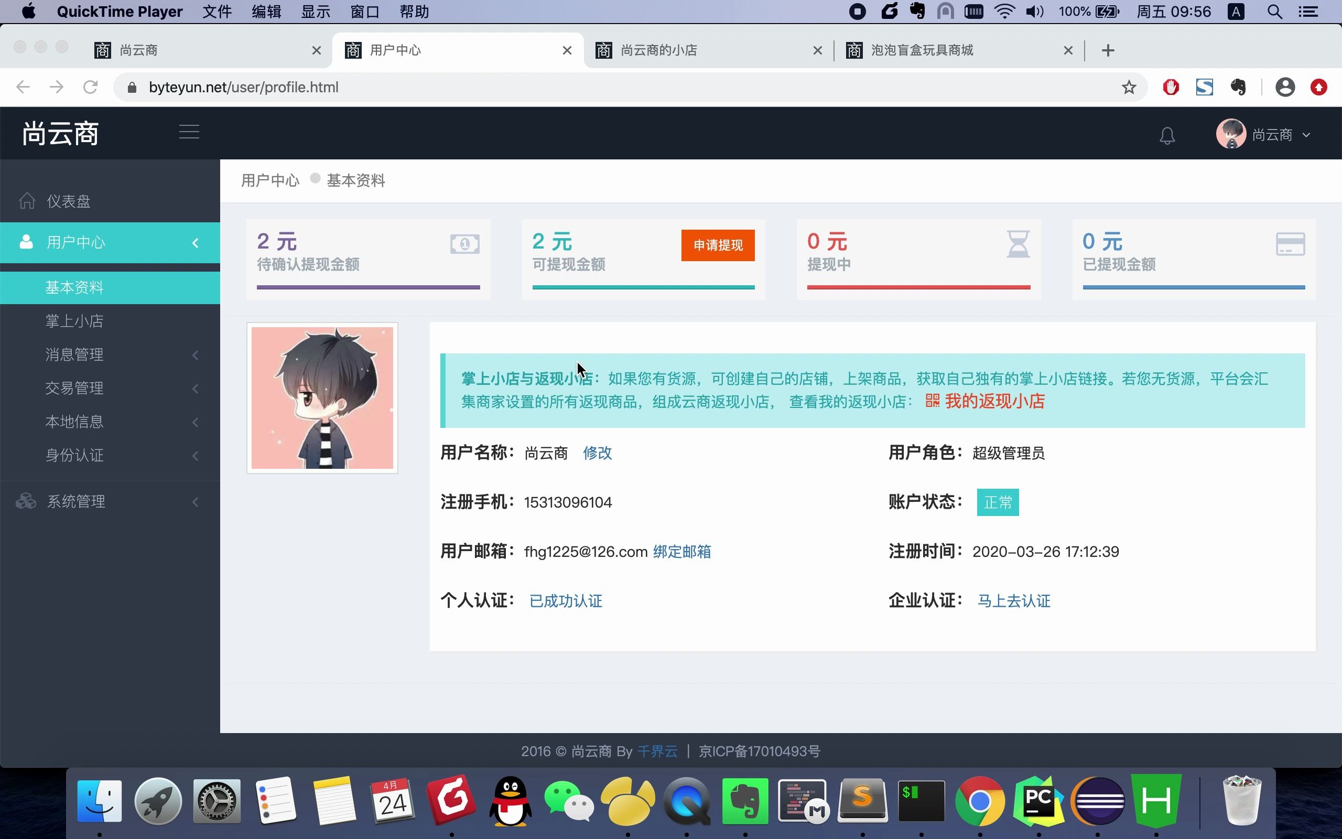The image size is (1342, 839).
Task: Click the 系统管理 icon in sidebar
Action: coord(26,500)
